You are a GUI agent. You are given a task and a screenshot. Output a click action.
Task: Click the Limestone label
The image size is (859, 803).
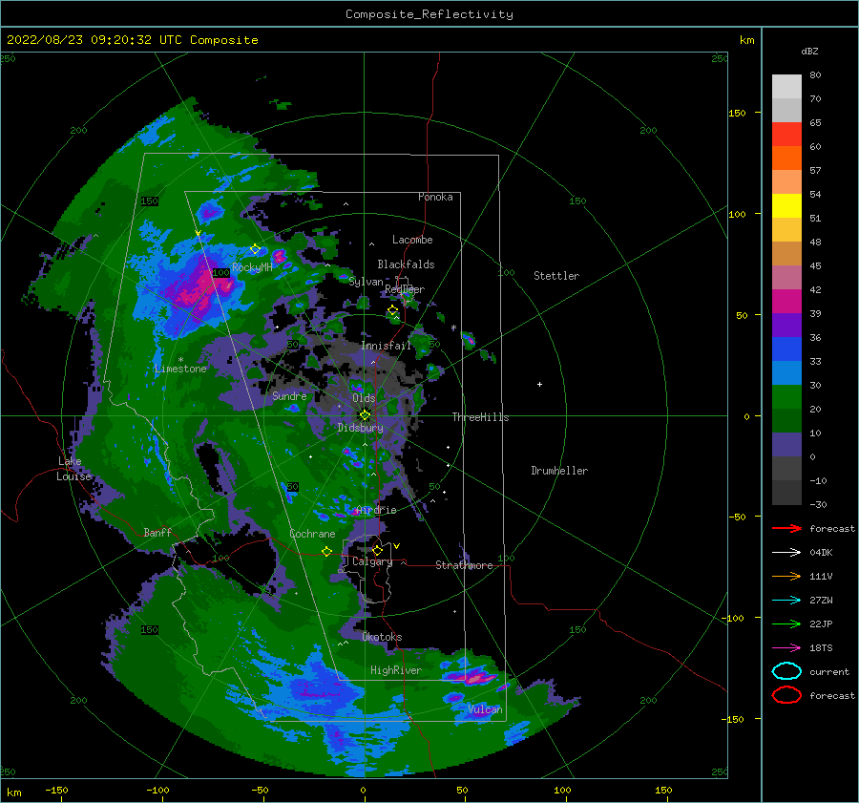tap(180, 369)
